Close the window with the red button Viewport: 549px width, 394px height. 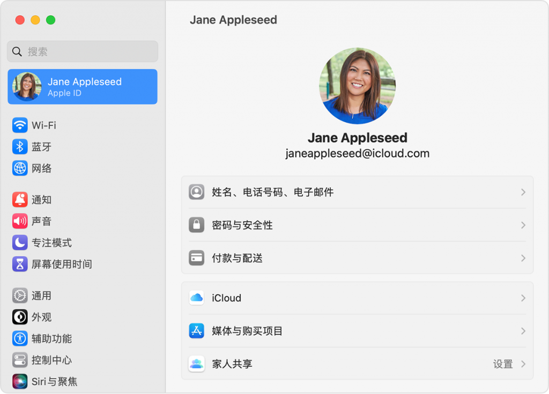click(20, 20)
